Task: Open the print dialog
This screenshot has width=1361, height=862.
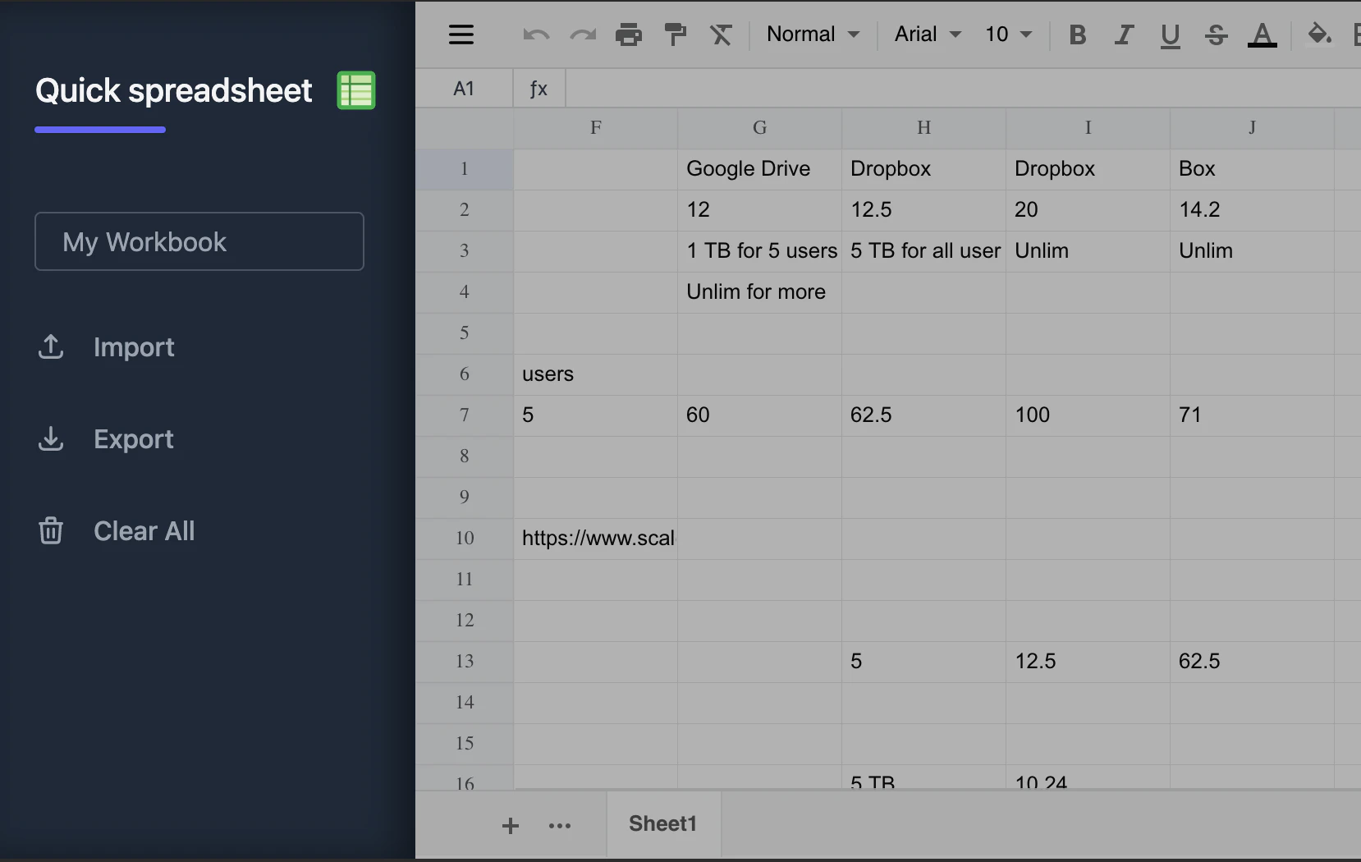Action: point(629,34)
